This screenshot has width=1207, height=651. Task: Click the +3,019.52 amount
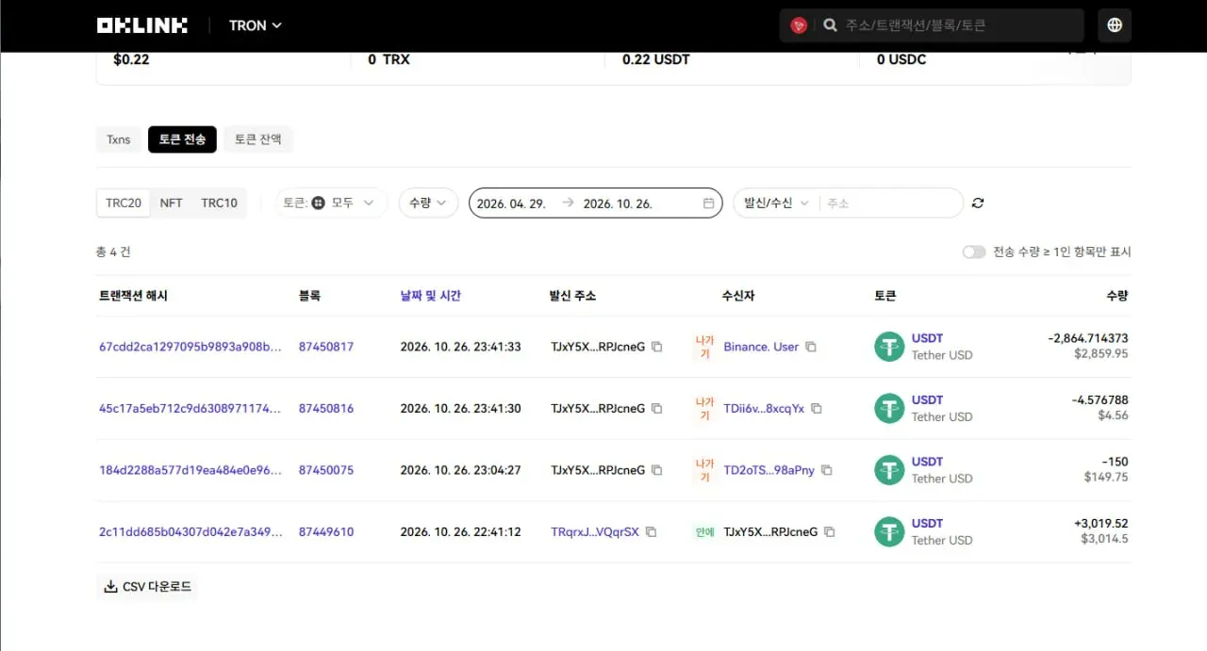coord(1101,523)
